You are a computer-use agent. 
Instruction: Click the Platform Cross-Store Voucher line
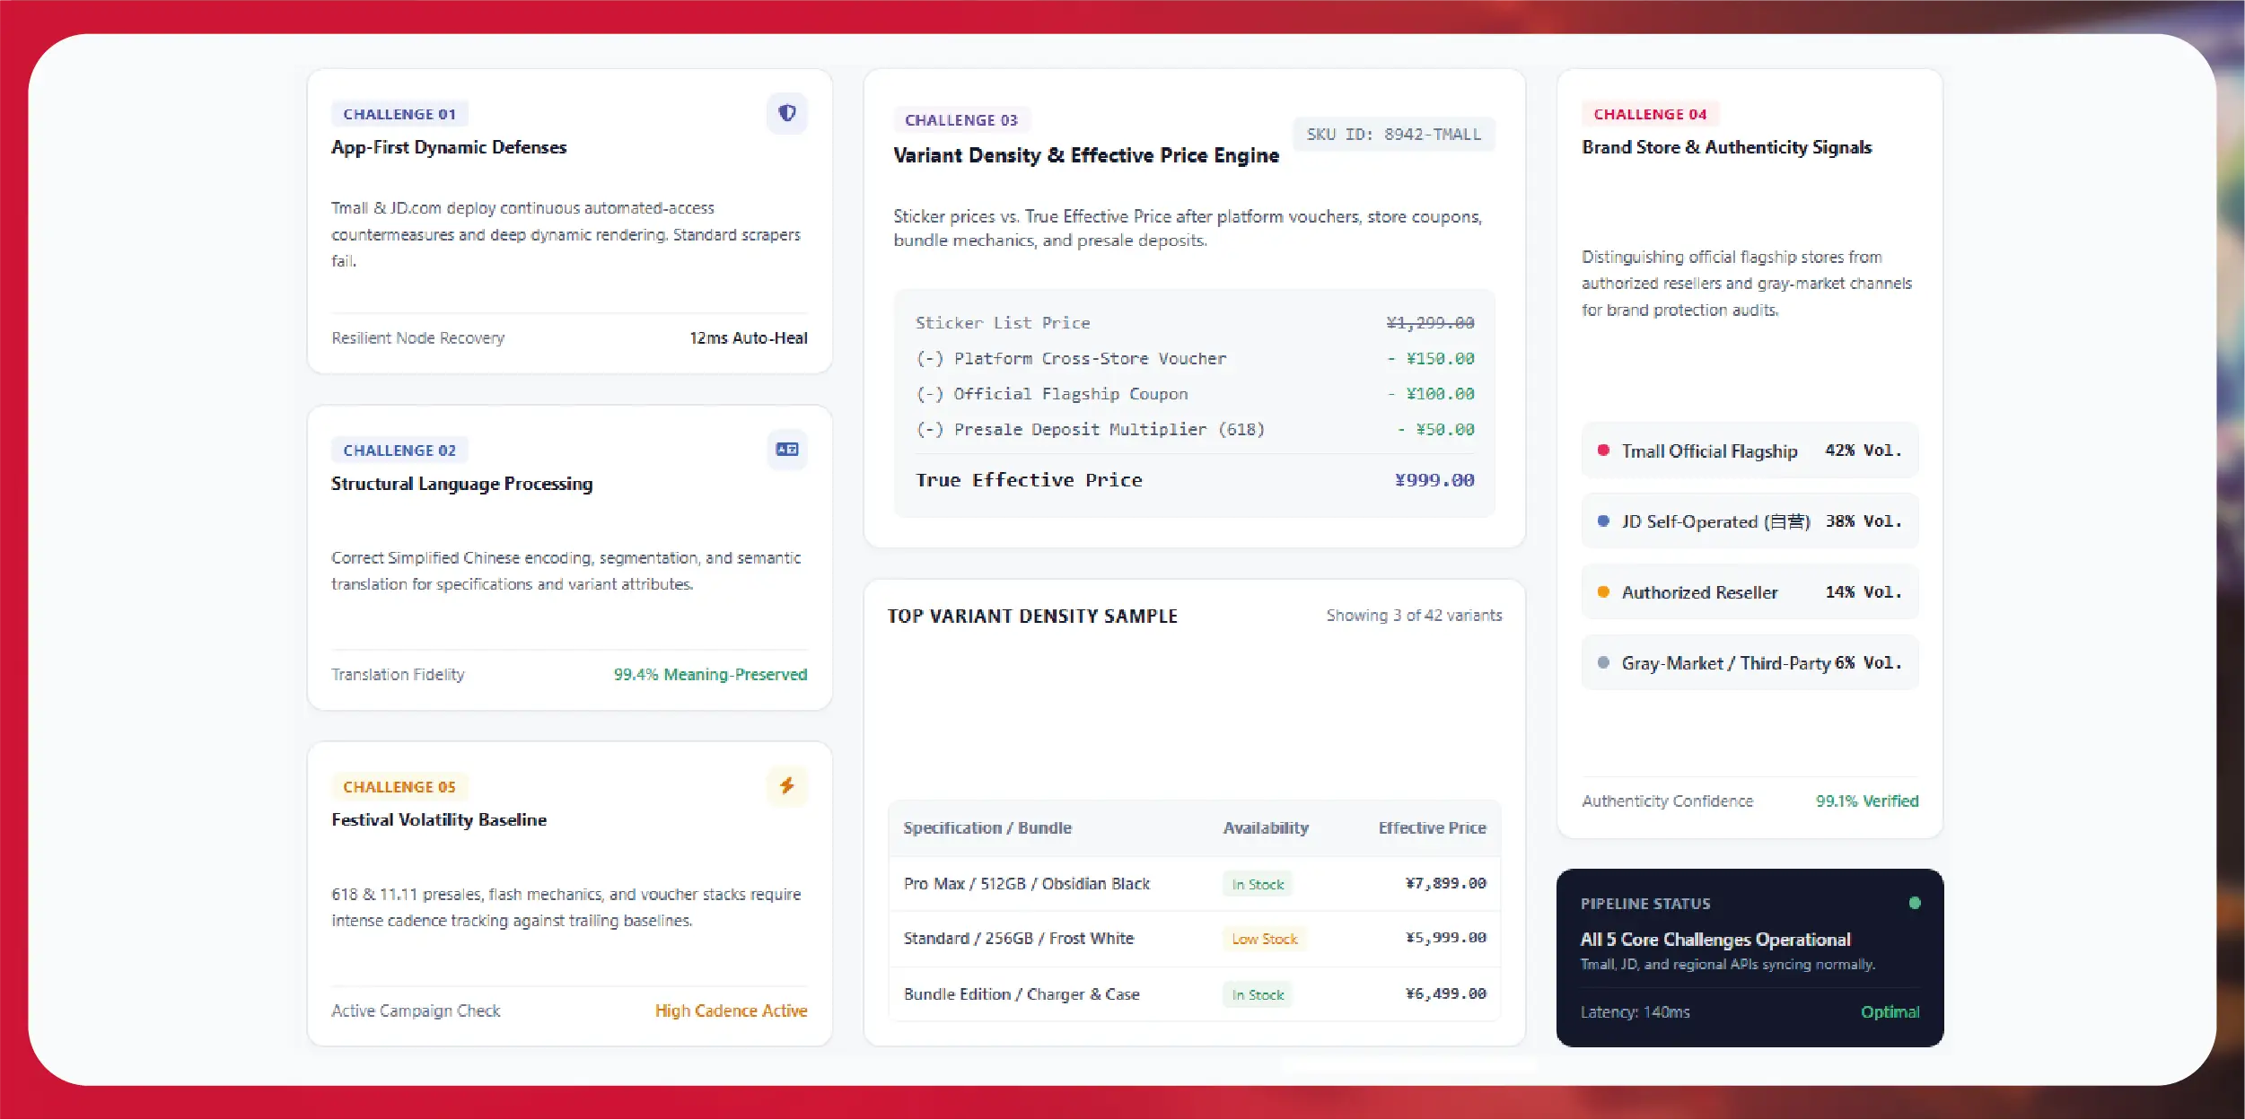(1194, 359)
